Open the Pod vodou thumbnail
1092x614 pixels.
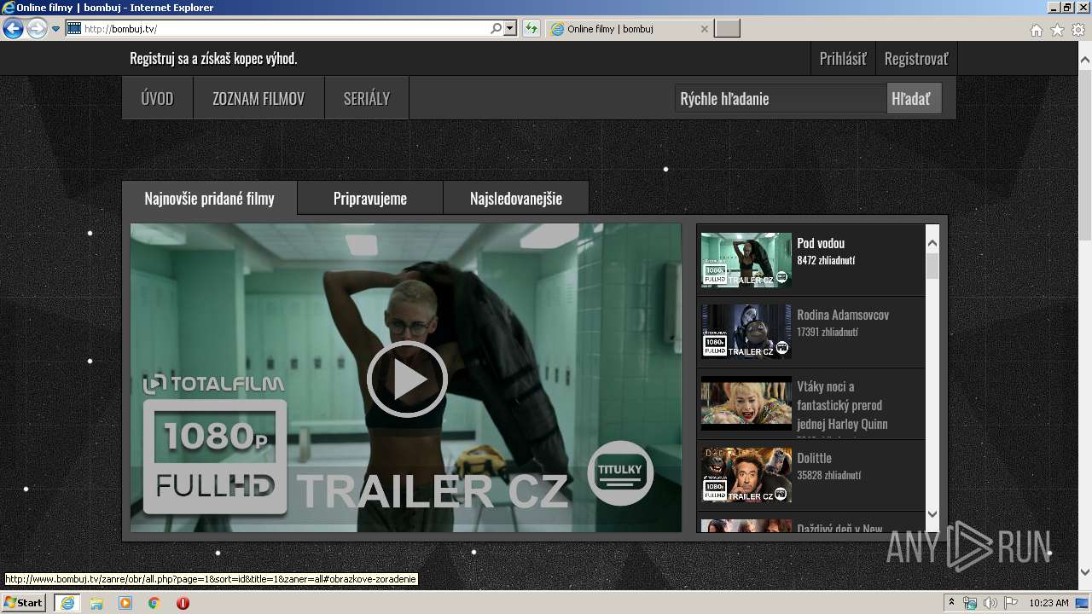tap(746, 259)
